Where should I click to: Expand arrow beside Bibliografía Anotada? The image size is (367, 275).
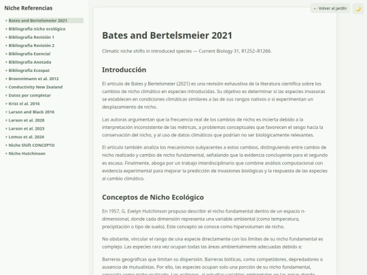pos(6,62)
